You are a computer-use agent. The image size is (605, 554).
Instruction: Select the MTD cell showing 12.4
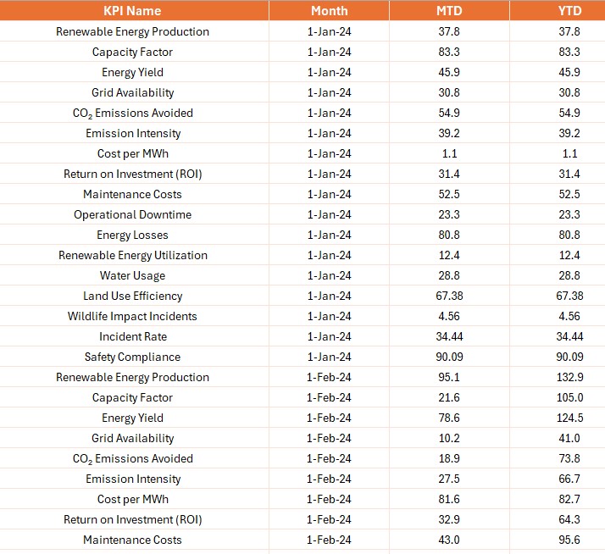pyautogui.click(x=449, y=255)
